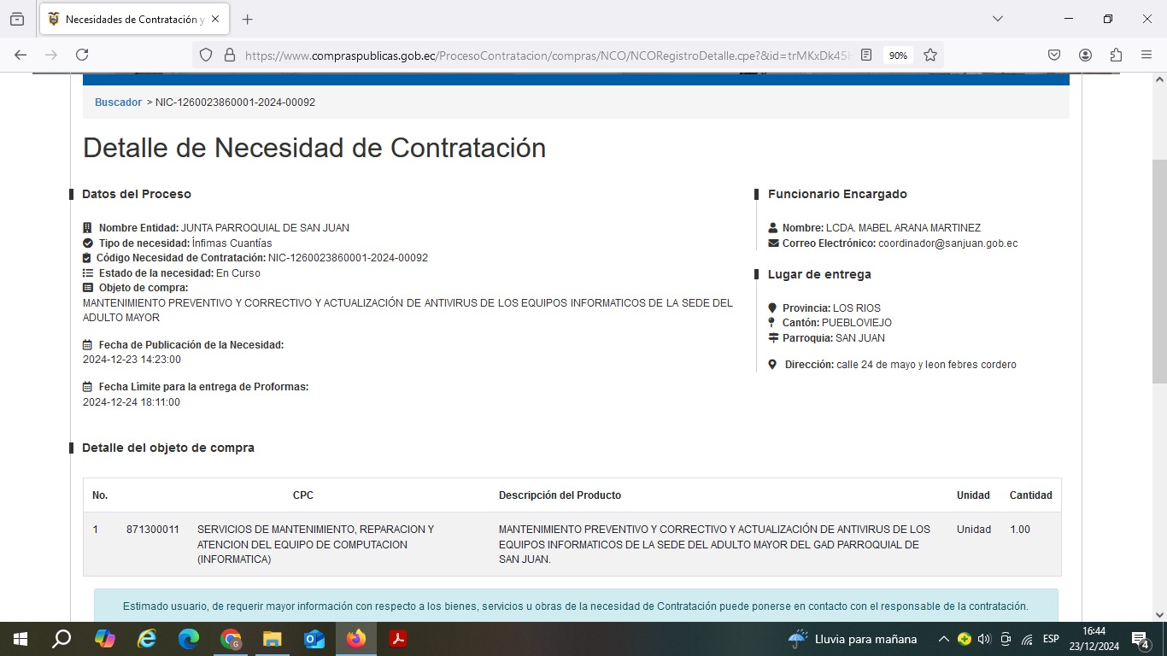Open the Firefox account profile icon
The image size is (1167, 656).
[1085, 55]
